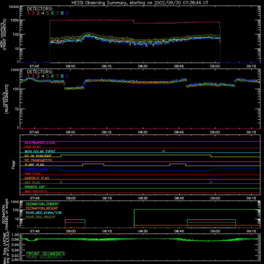Image resolution: width=264 pixels, height=264 pixels.
Task: Click the DECIMATION_ENERGY legend entry
Action: pos(42,204)
